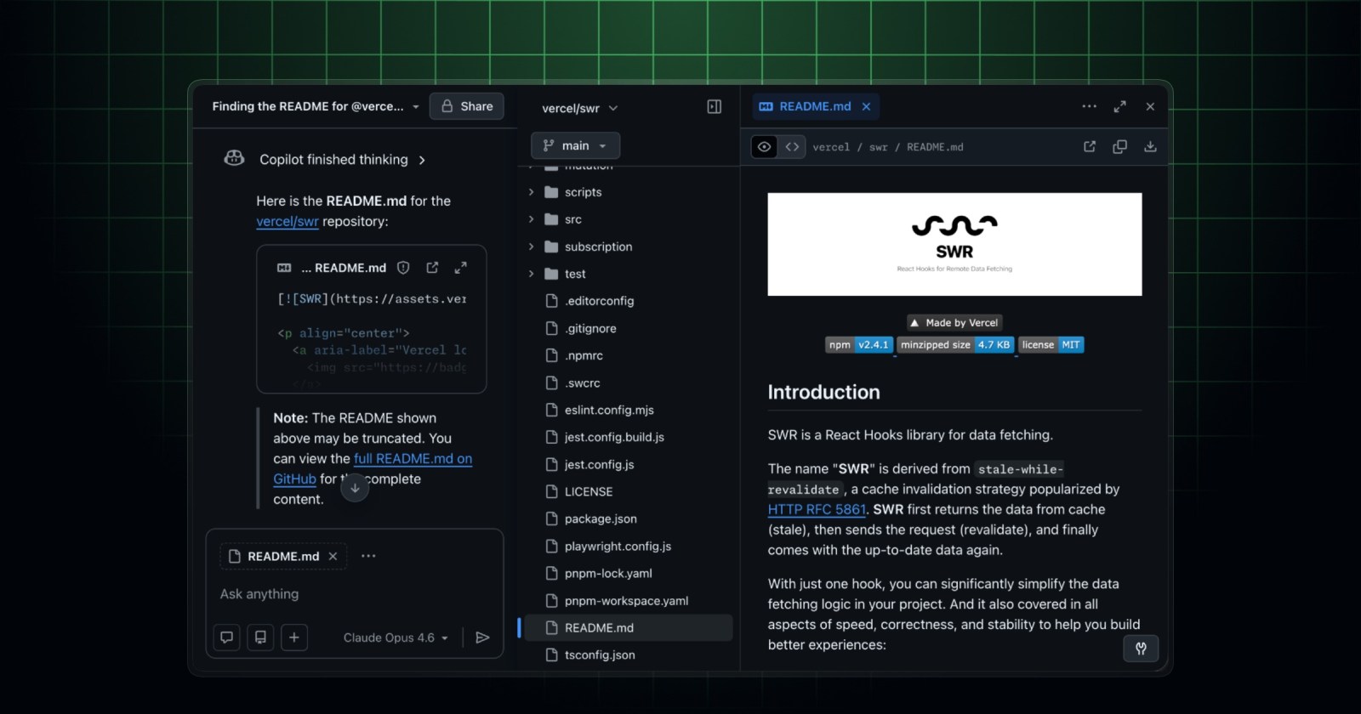Click the SWR logo banner image
Screen dimensions: 1361x714
tap(954, 244)
